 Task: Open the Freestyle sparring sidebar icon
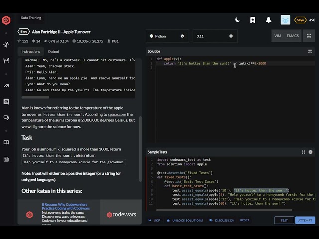click(6, 61)
